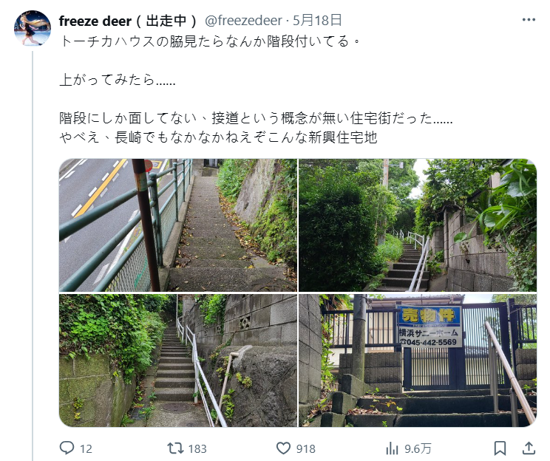Click the like count 918
The image size is (550, 461).
point(305,448)
